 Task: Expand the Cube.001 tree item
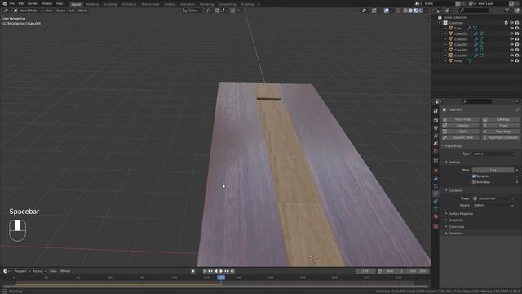click(x=445, y=33)
